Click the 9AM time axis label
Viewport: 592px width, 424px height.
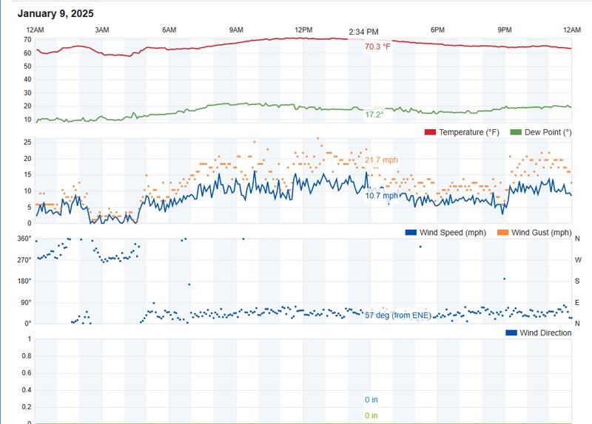coord(236,30)
